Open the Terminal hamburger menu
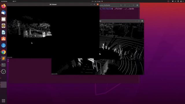 125,5
